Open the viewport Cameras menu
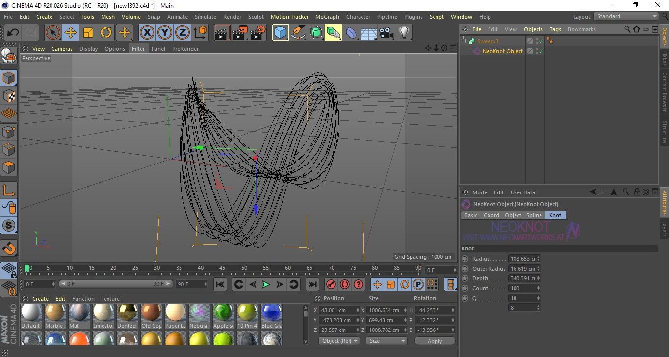669x357 pixels. pos(62,49)
